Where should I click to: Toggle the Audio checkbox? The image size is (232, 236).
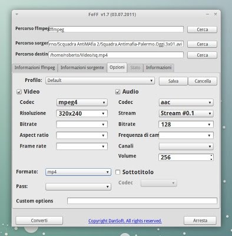(x=118, y=91)
